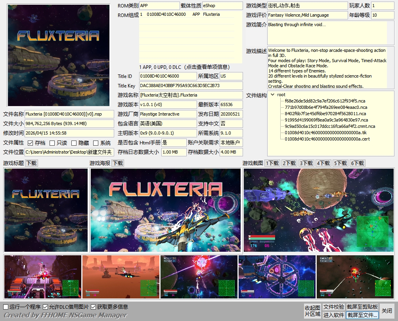Click 6下载 screenshot download button
This screenshot has width=398, height=321.
pyautogui.click(x=358, y=163)
